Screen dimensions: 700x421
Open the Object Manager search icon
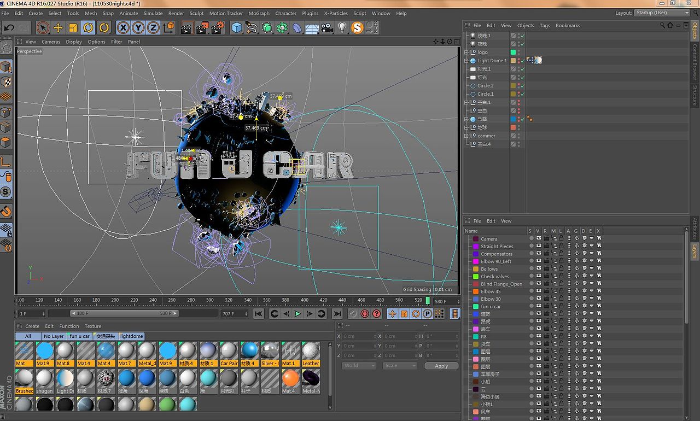point(663,26)
